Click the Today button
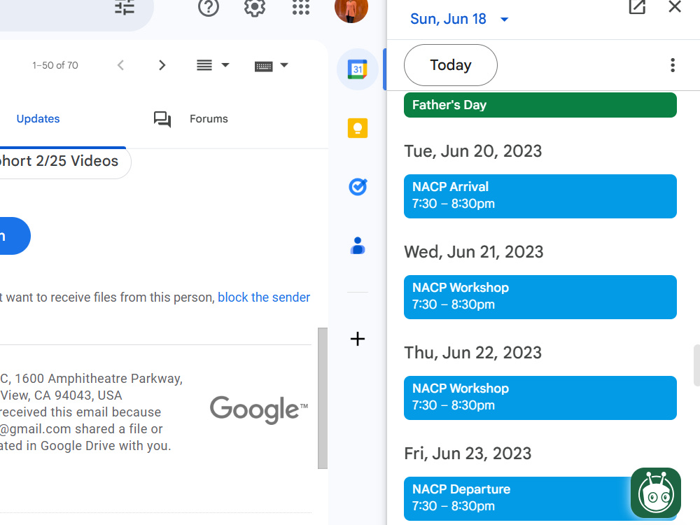700x525 pixels. pyautogui.click(x=450, y=65)
